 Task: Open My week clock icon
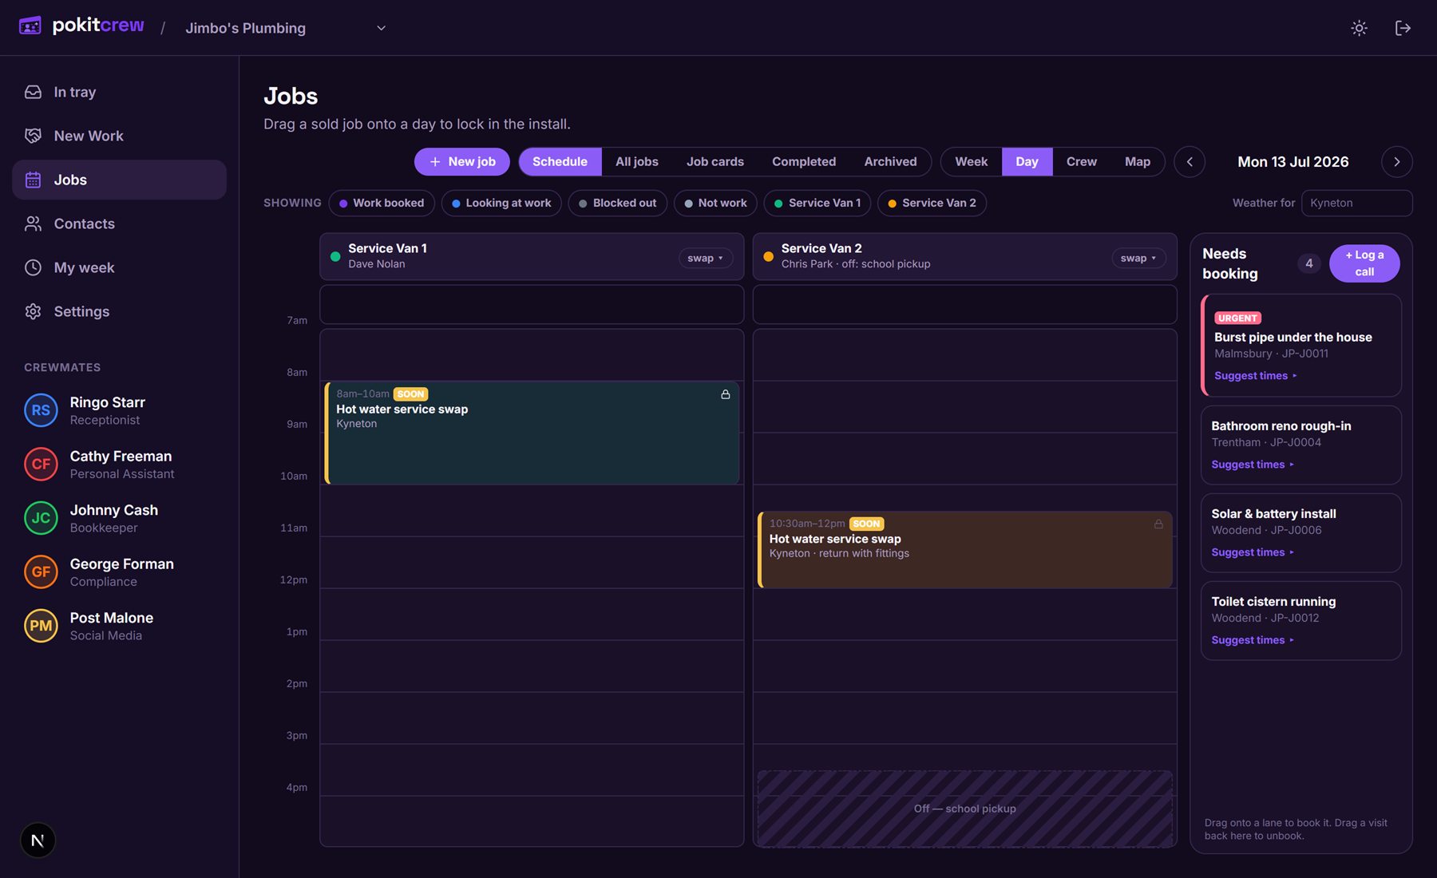coord(33,267)
